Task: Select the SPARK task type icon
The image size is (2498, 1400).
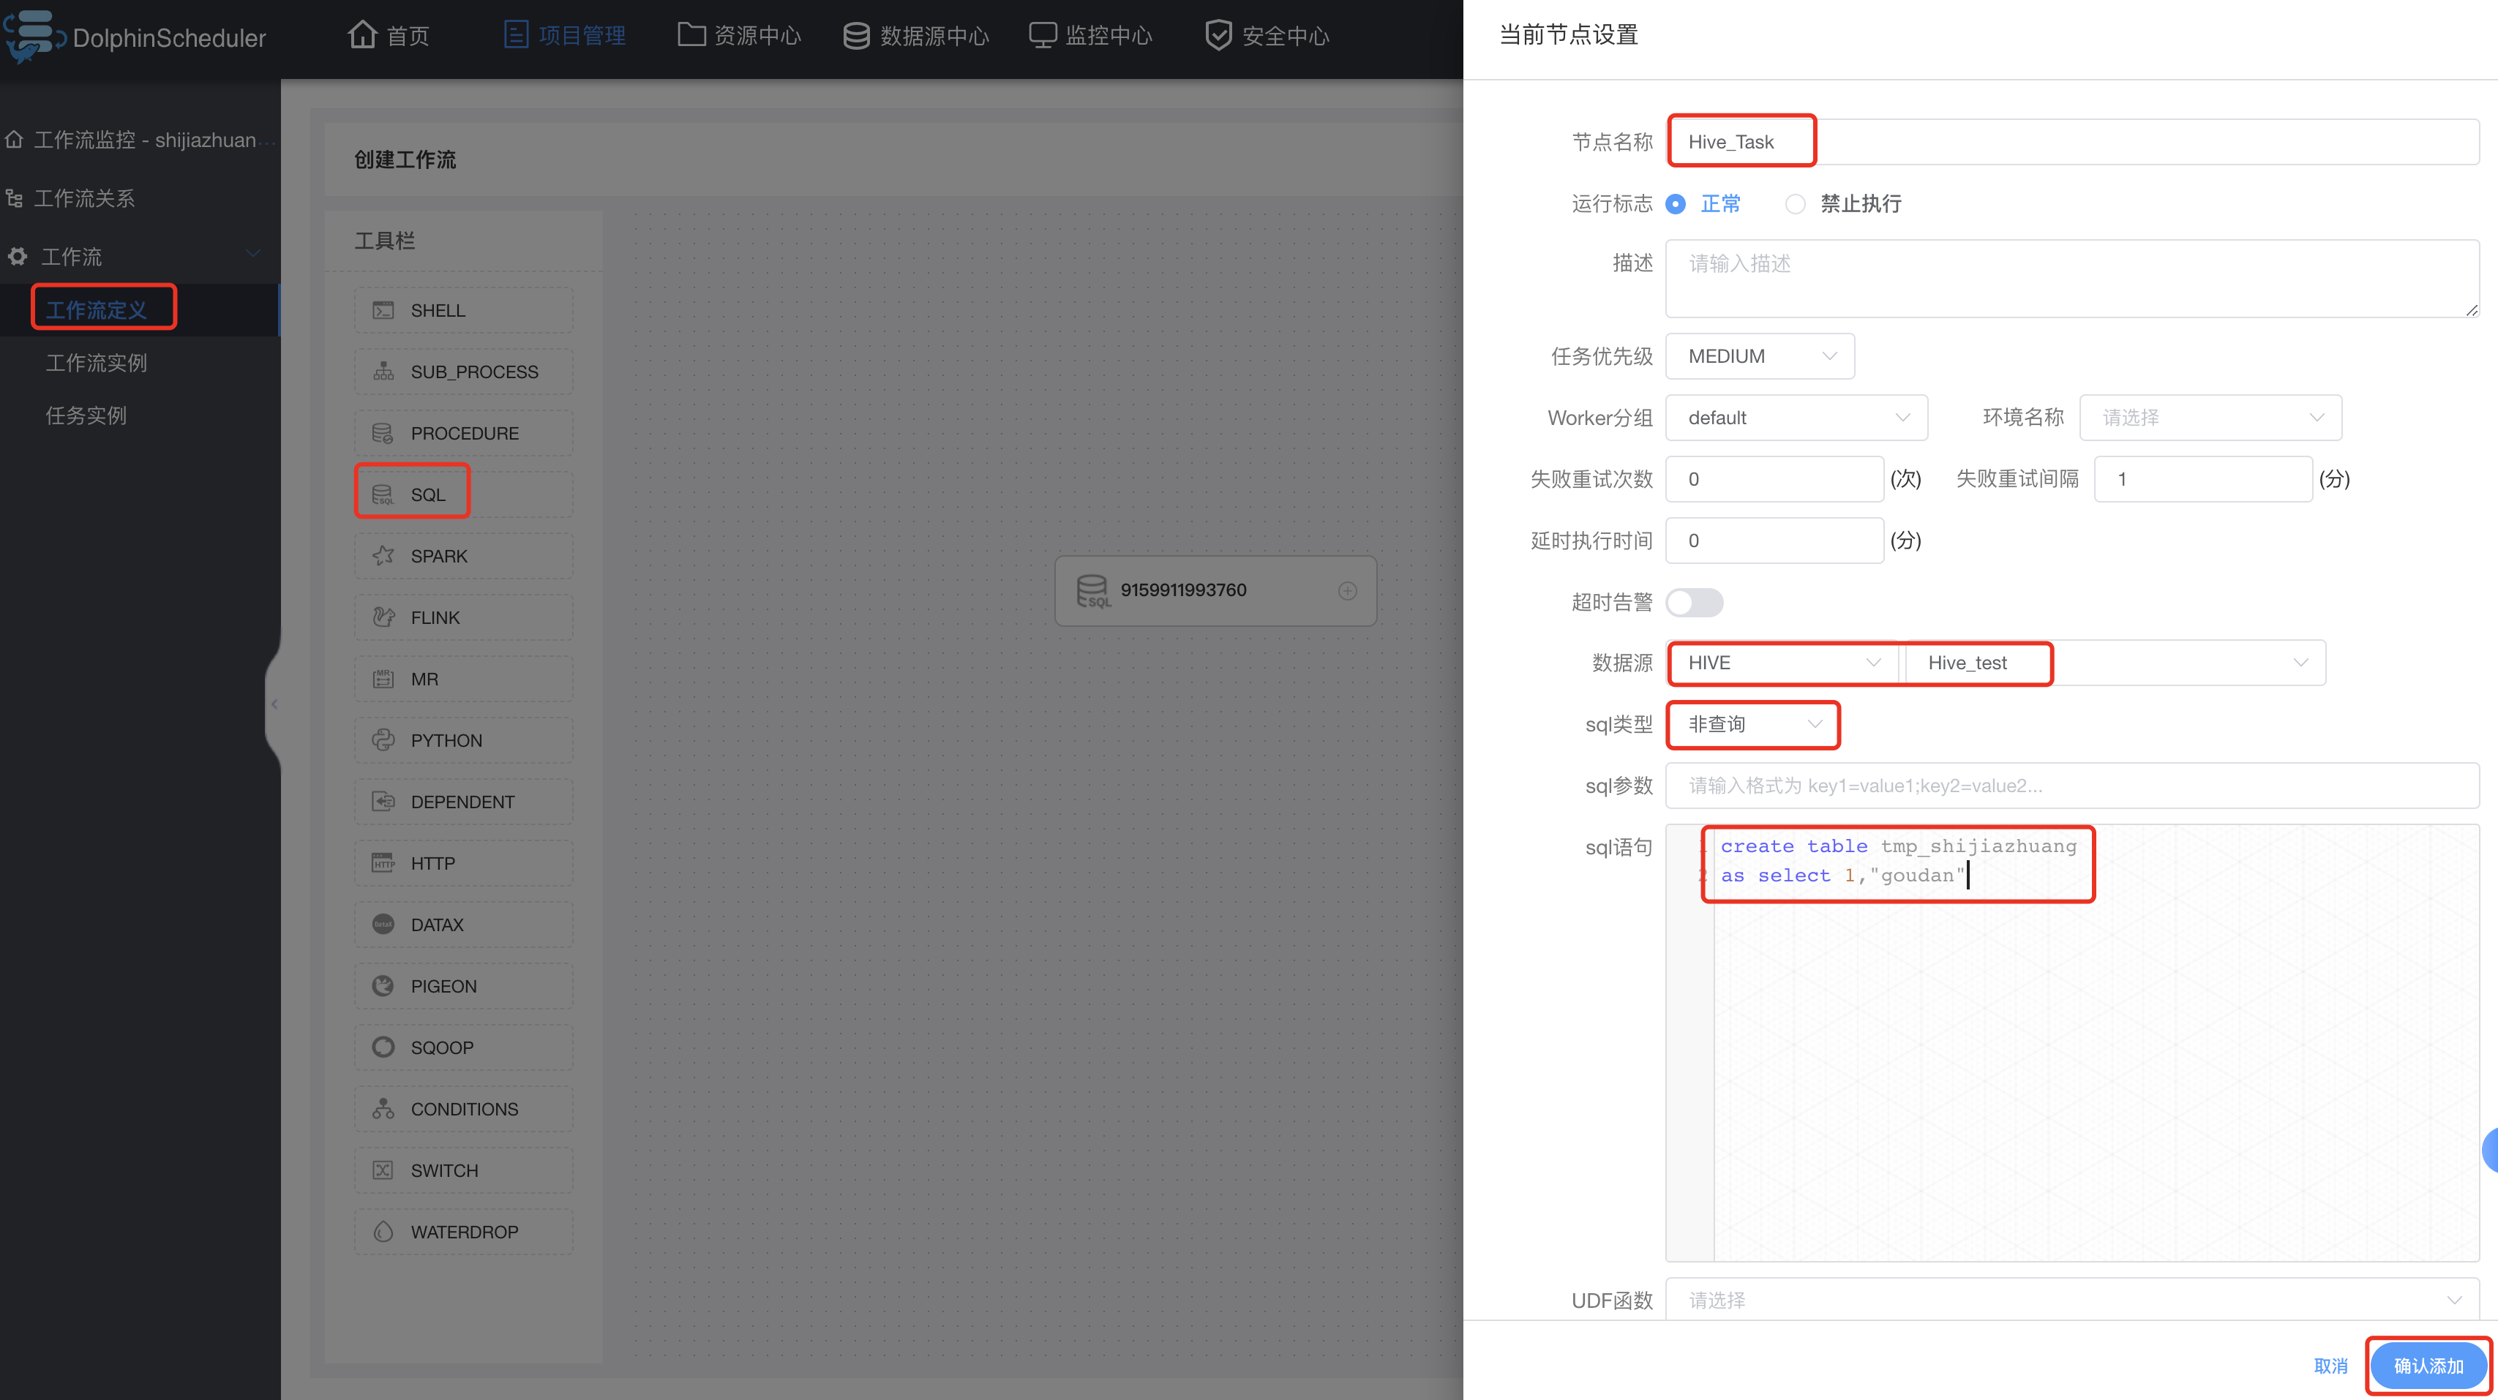Action: [x=383, y=556]
